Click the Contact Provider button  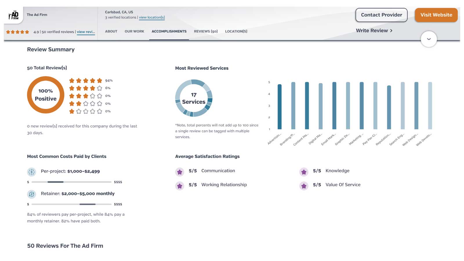point(381,15)
